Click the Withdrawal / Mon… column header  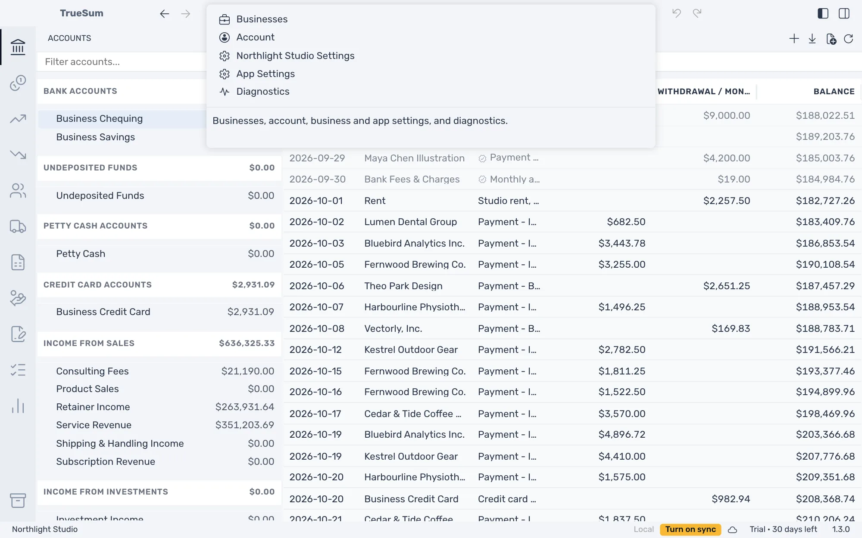(703, 91)
